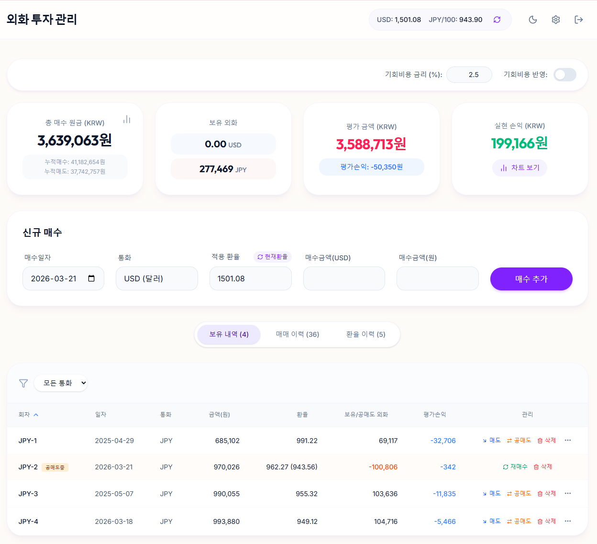The image size is (597, 544).
Task: Switch to dark mode with moon icon
Action: point(533,20)
